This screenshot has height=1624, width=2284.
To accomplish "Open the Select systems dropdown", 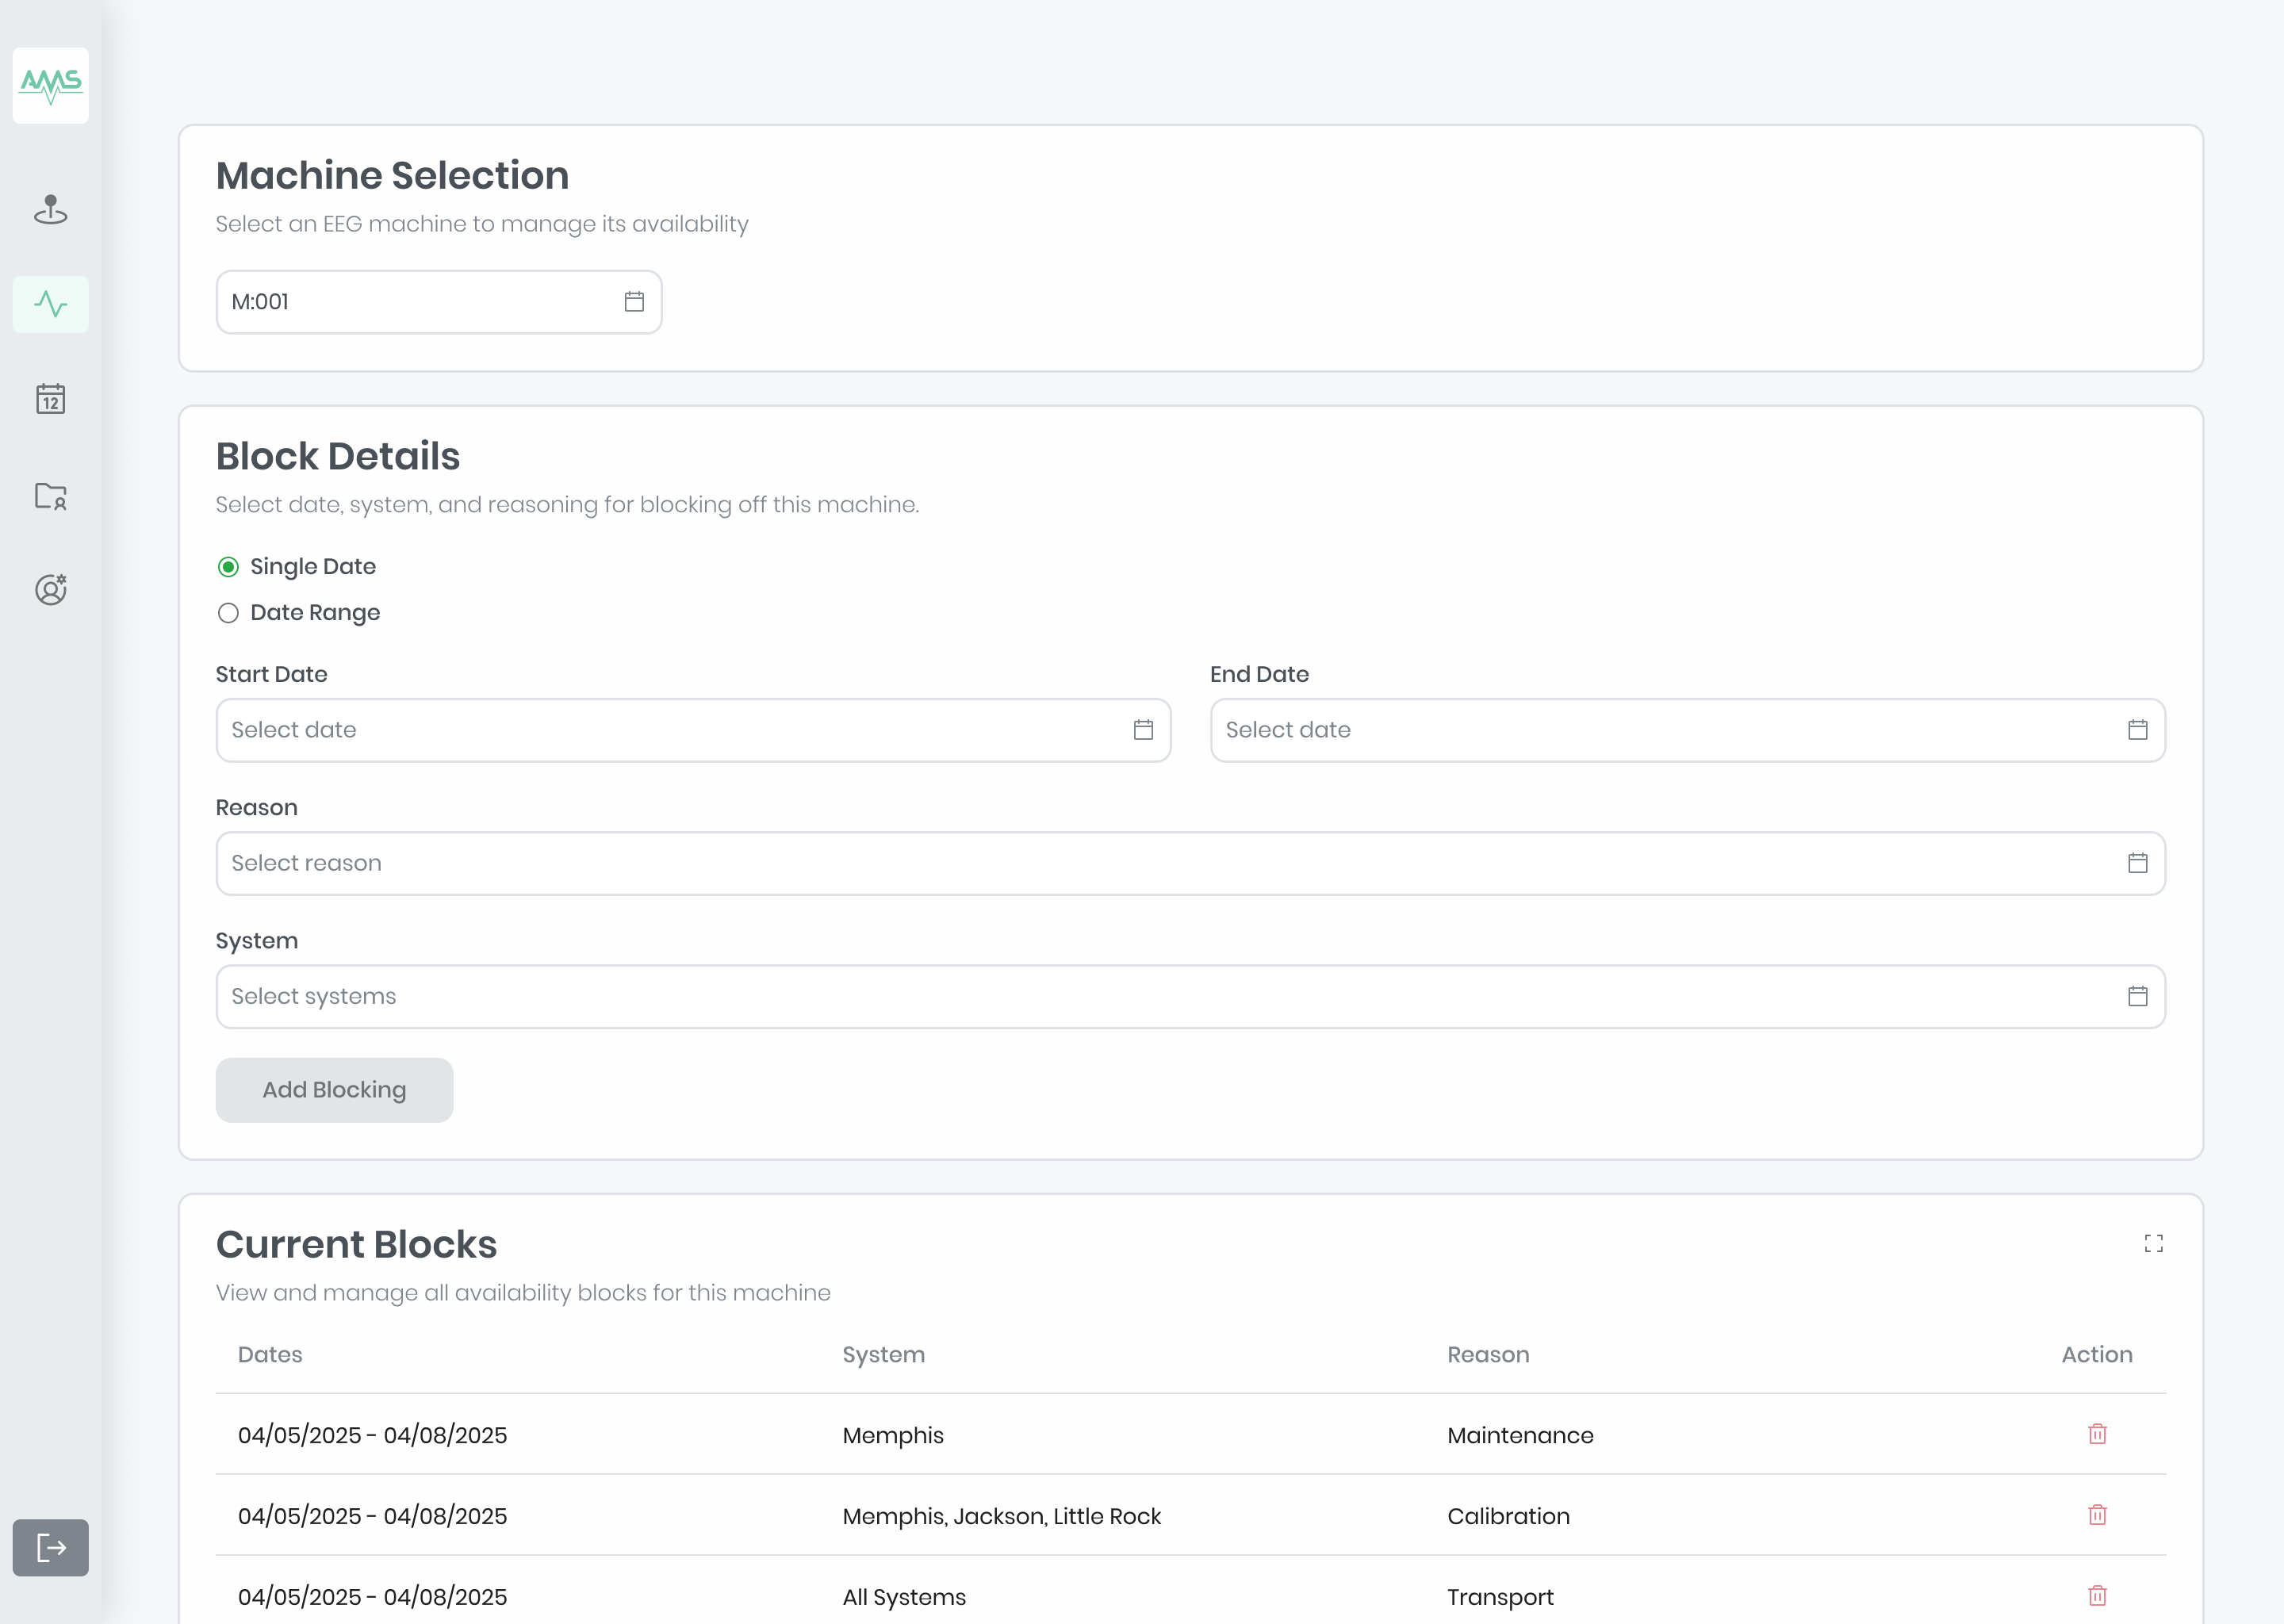I will pos(1190,996).
